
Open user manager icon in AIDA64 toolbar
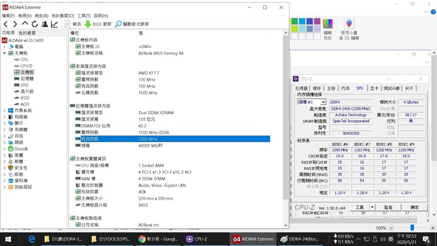pos(44,24)
